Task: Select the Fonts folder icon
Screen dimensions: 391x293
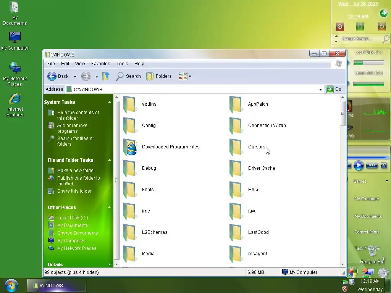Action: 129,190
